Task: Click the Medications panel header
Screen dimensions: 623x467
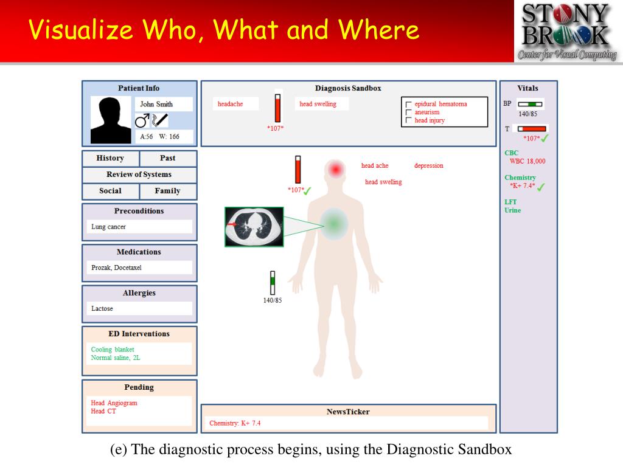Action: click(139, 252)
